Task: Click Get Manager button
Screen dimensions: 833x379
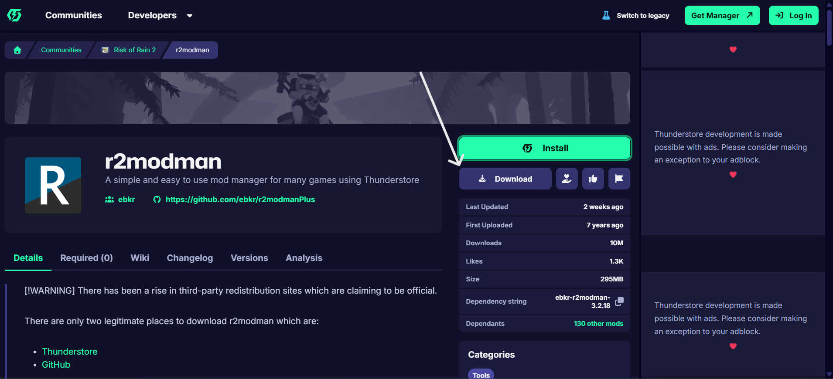Action: pos(722,16)
